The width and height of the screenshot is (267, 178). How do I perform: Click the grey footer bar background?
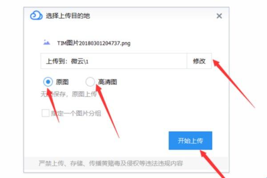pyautogui.click(x=205, y=164)
